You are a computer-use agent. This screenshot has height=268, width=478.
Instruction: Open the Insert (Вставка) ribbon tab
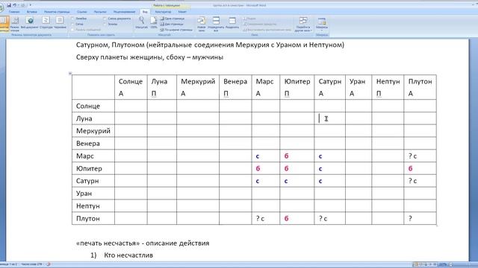coord(31,12)
